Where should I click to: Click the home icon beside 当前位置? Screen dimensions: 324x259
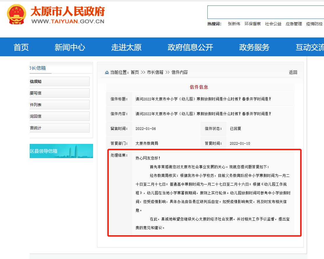(107, 73)
